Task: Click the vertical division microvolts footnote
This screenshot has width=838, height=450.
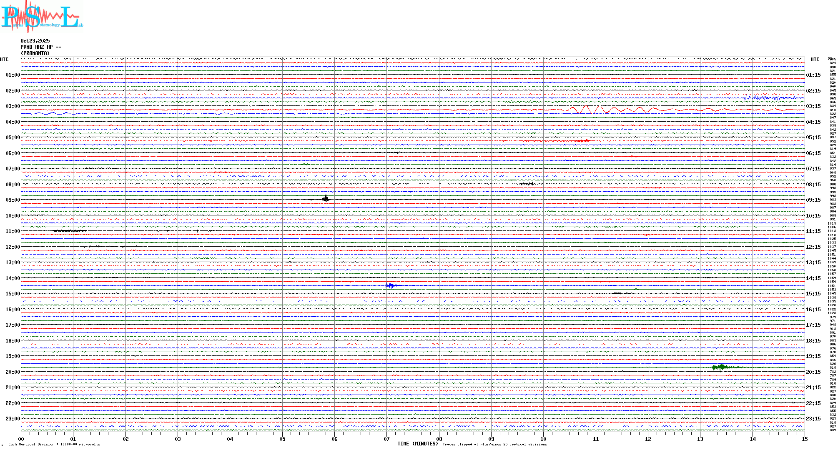Action: tap(54, 444)
